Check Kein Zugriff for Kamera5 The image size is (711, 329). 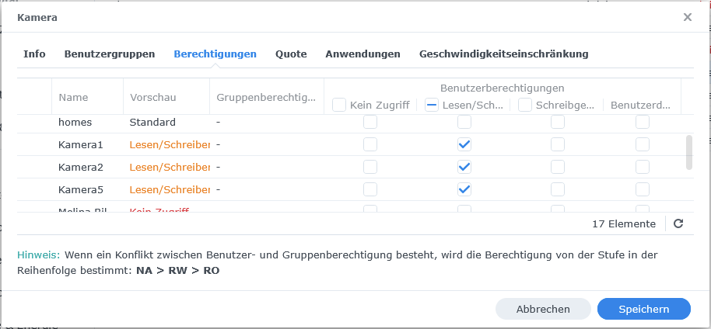tap(370, 189)
